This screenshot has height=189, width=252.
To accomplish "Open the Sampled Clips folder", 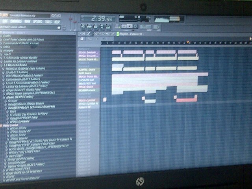I will (17, 162).
